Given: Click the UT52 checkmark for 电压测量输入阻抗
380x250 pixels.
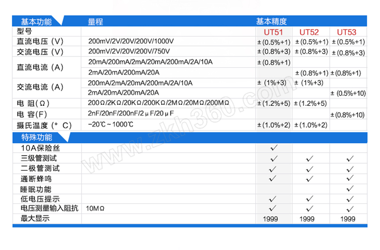Looking at the screenshot, I should tap(310, 208).
